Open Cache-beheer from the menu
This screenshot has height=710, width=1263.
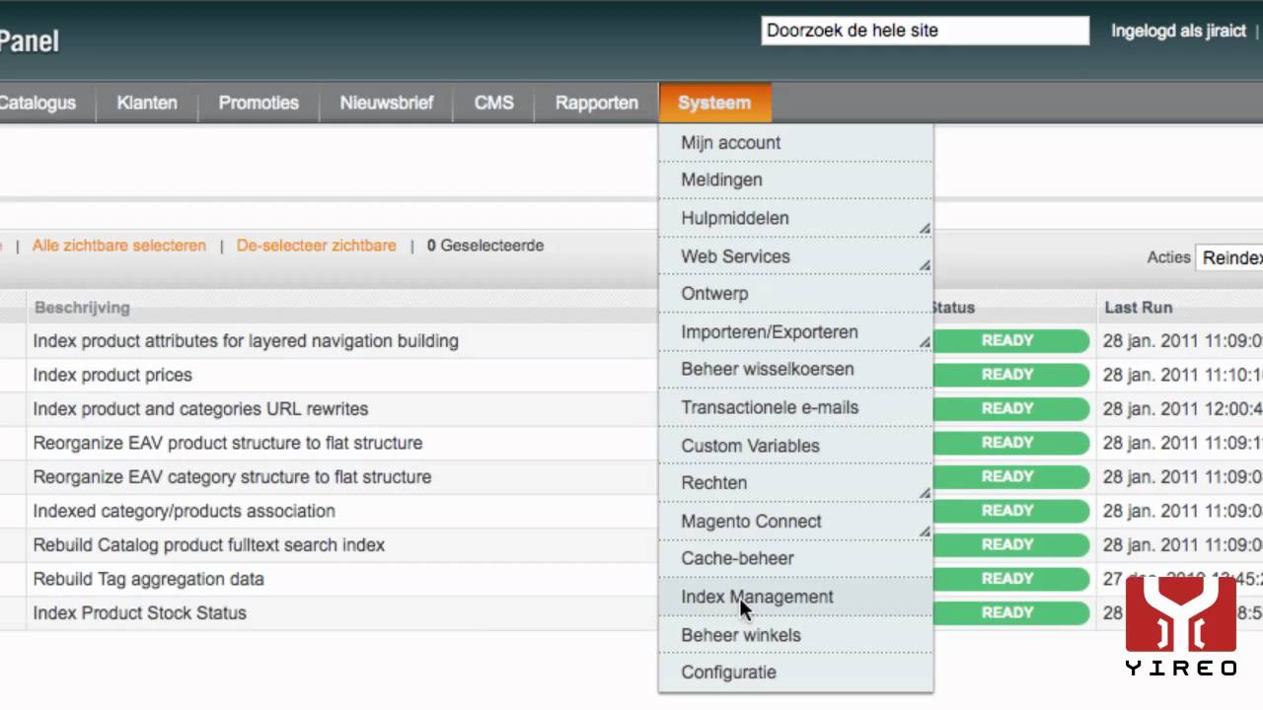click(x=737, y=558)
